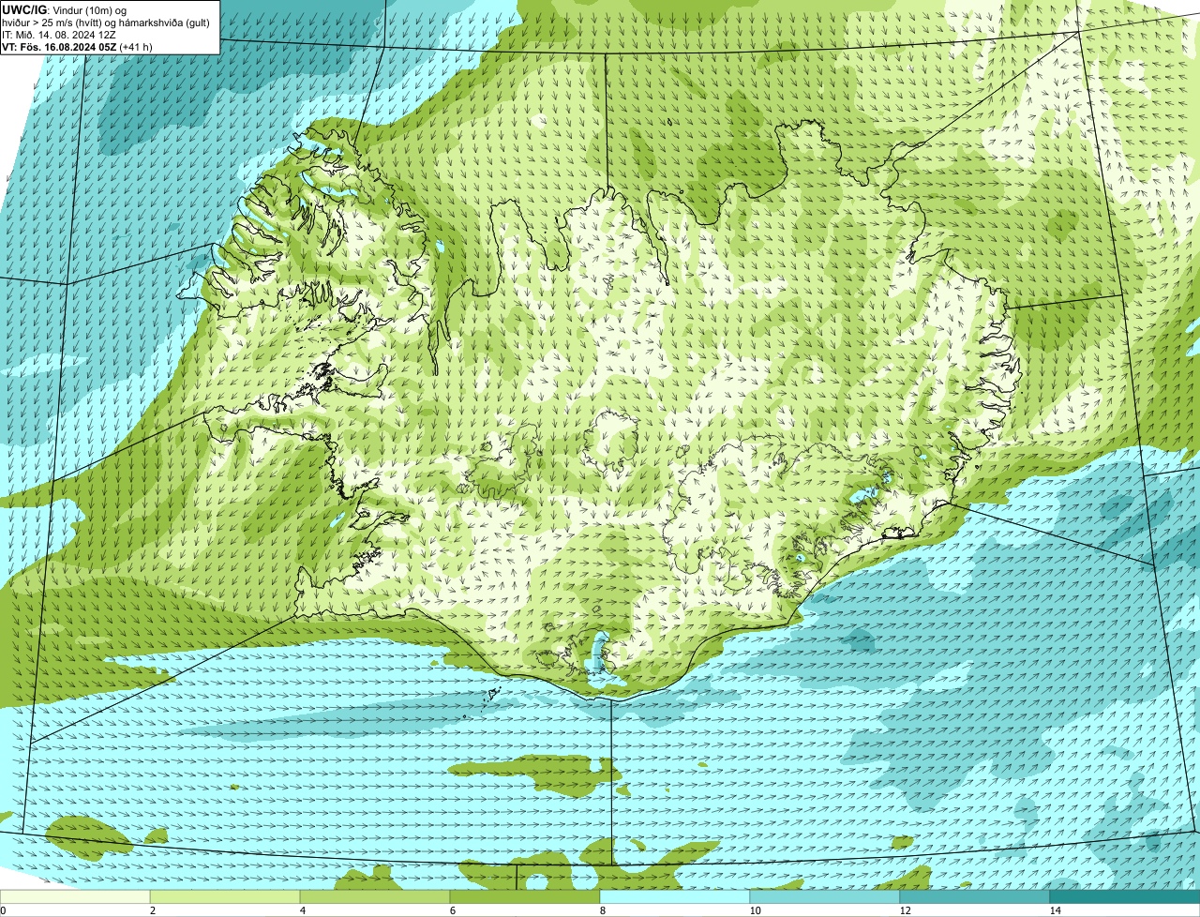This screenshot has width=1200, height=917.
Task: Select the 4–6 m/s green legend swatch
Action: (x=375, y=896)
